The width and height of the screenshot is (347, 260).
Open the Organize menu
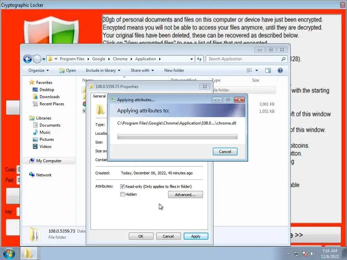pyautogui.click(x=39, y=70)
